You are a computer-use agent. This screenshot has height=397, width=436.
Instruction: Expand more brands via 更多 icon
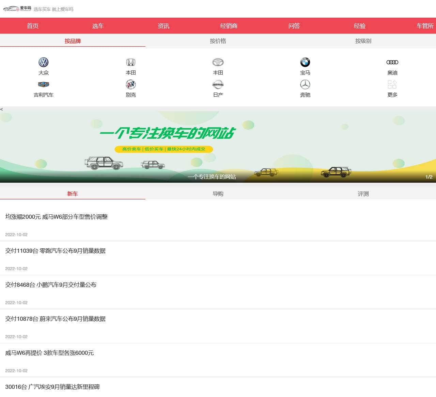click(x=392, y=84)
